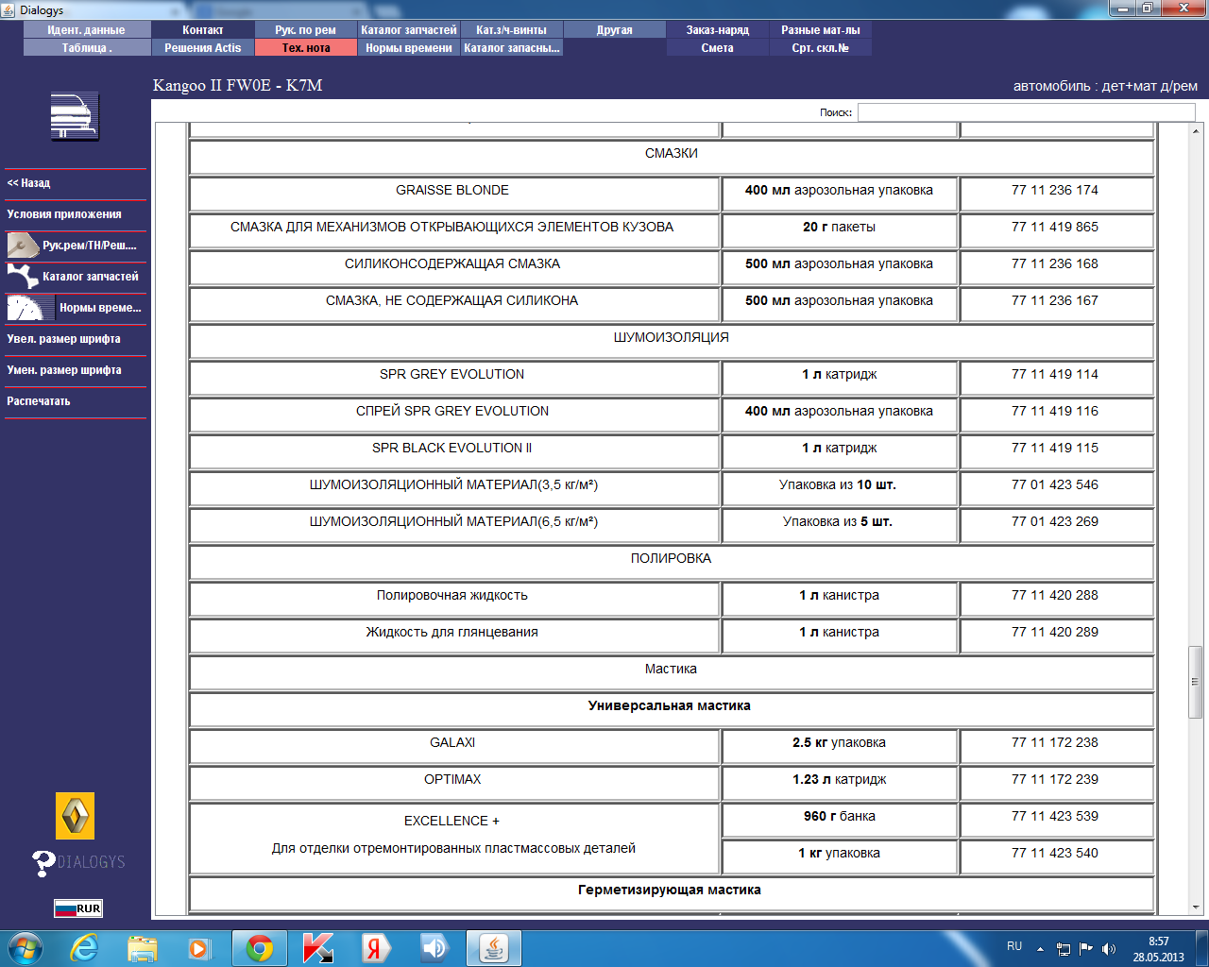Click the taskbar clock 8:57
The width and height of the screenshot is (1209, 967).
pyautogui.click(x=1159, y=942)
